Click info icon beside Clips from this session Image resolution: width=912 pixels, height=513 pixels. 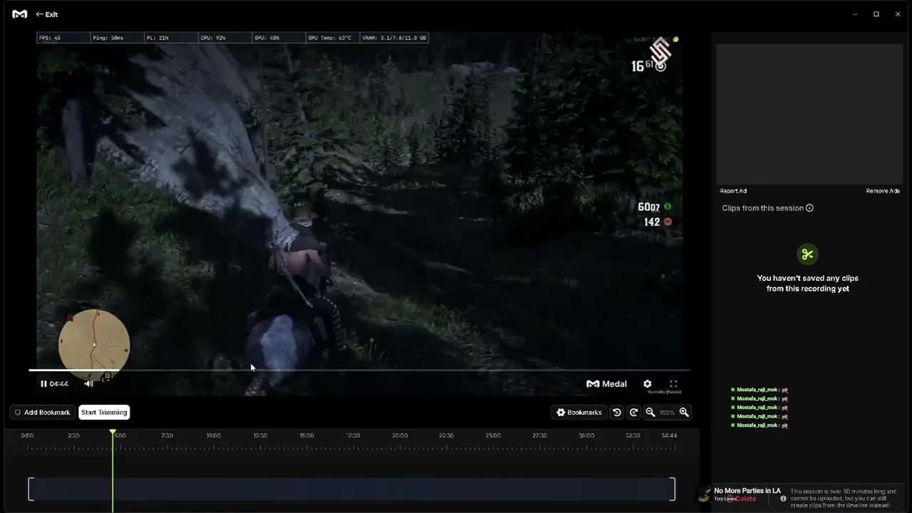coord(809,208)
